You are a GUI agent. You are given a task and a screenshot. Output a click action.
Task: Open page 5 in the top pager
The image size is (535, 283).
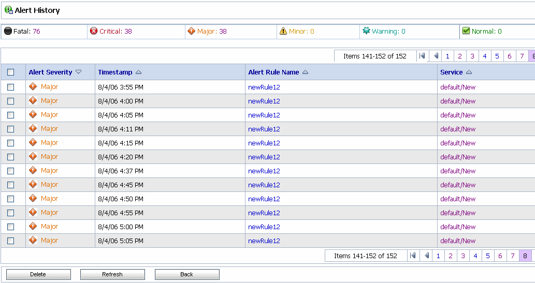coord(497,56)
